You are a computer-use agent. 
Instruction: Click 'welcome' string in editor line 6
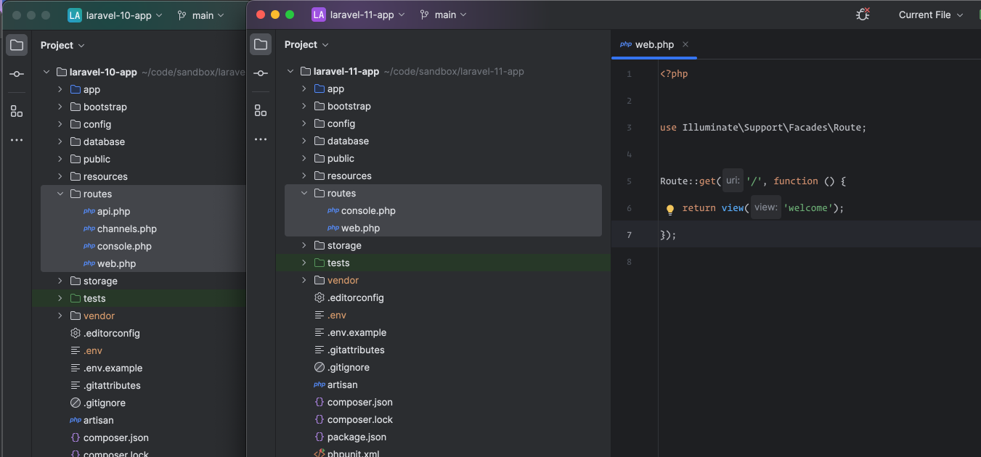[x=808, y=208]
